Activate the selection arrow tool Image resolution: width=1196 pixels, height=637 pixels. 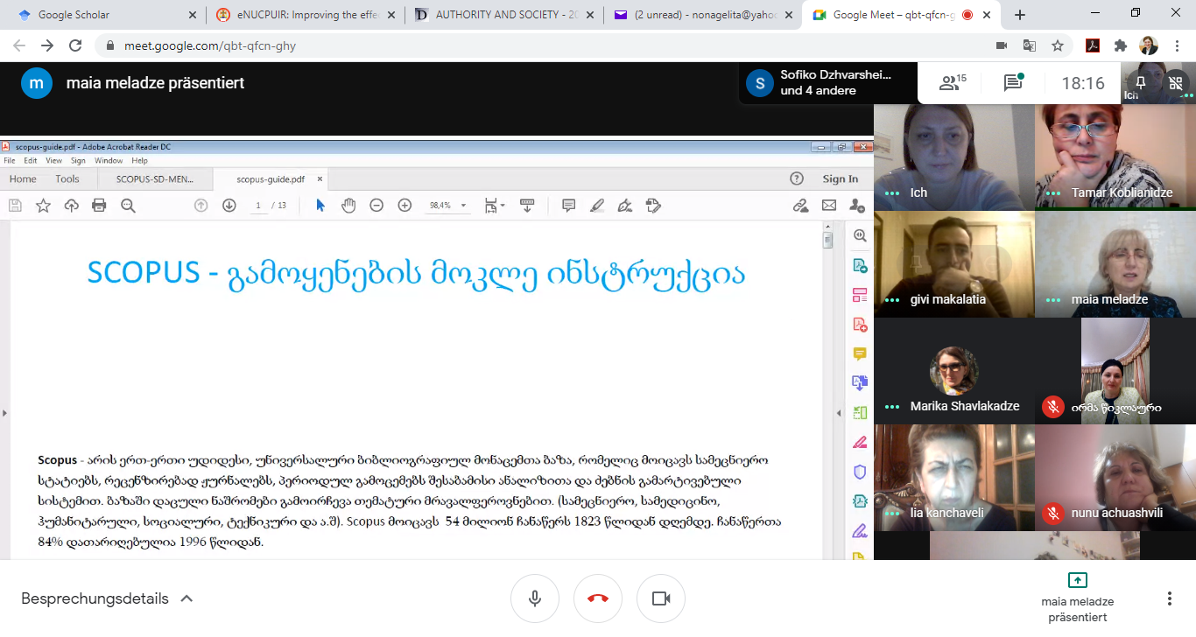coord(320,206)
